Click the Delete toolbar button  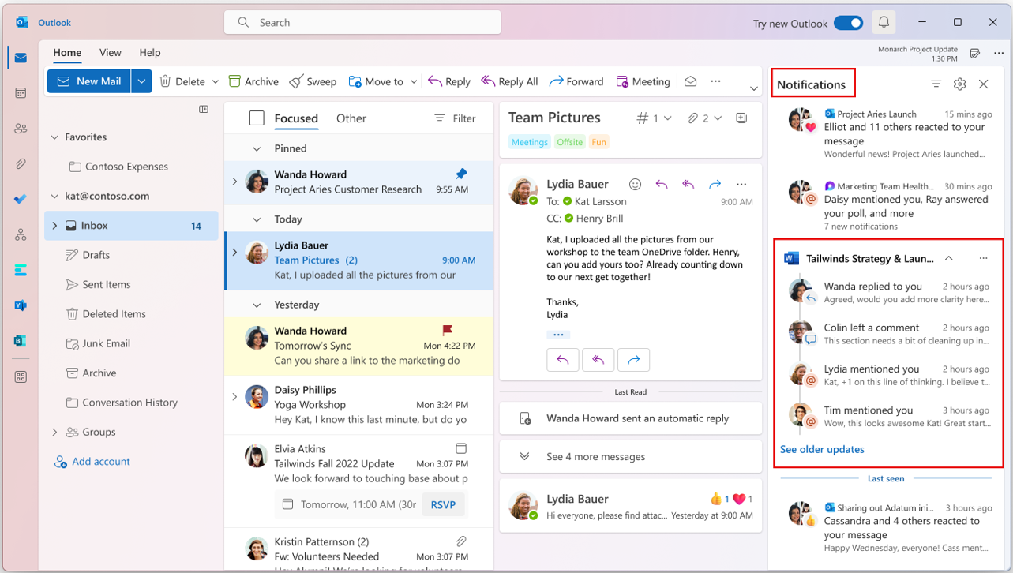(x=182, y=81)
